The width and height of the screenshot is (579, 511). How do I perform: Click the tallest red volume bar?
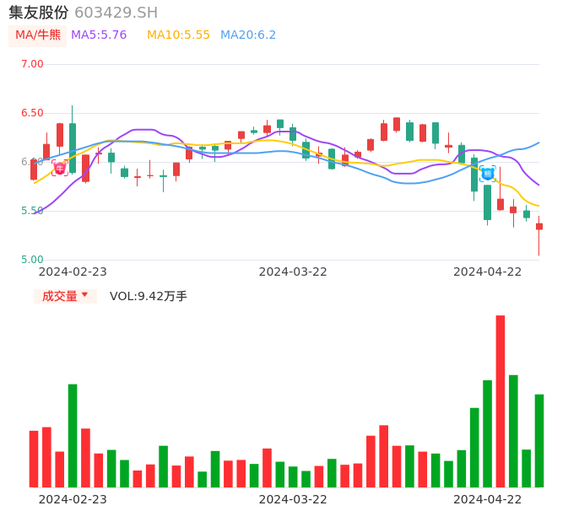(x=501, y=401)
